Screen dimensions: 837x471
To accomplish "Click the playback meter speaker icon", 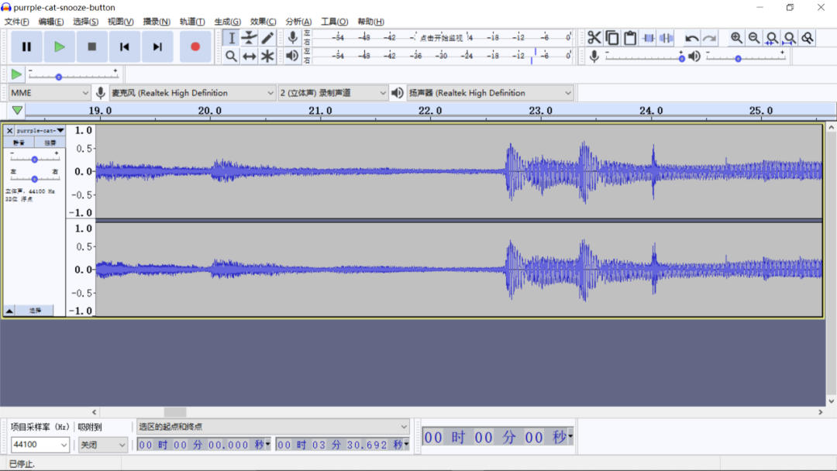I will click(x=292, y=56).
